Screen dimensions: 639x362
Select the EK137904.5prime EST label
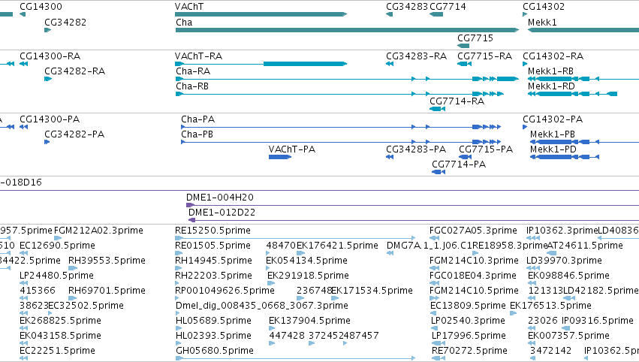309,321
